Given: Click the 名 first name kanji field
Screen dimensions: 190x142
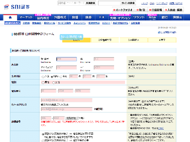Looking at the screenshot, I should click(x=104, y=59).
